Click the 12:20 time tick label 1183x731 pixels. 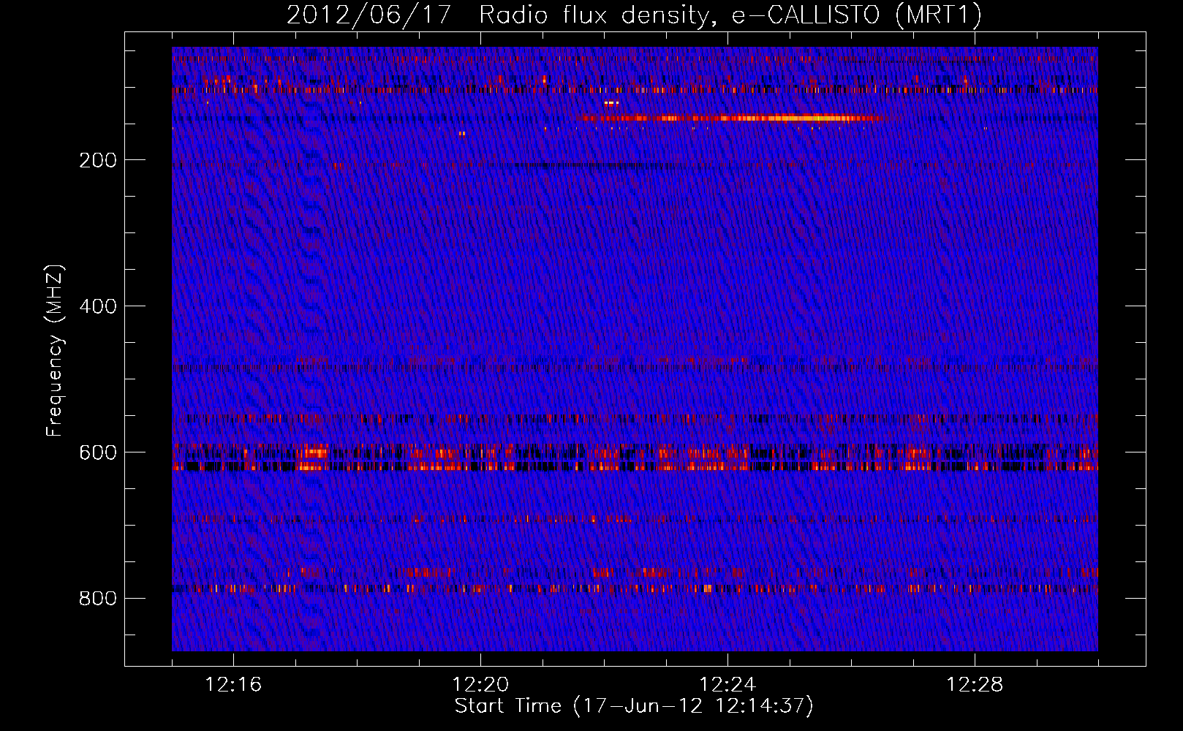pos(480,685)
